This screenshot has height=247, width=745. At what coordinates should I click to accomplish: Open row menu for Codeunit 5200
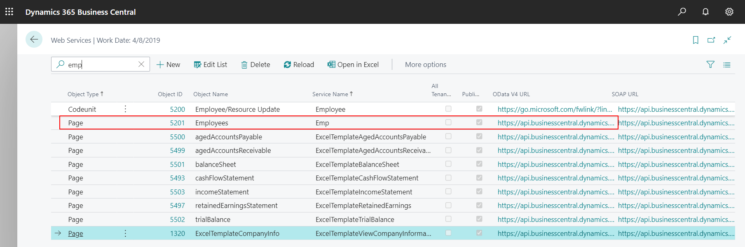click(x=125, y=109)
